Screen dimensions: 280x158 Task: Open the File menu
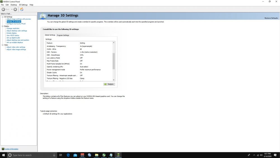pos(2,5)
